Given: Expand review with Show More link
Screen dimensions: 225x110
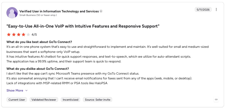Looking at the screenshot, I should point(15,91).
